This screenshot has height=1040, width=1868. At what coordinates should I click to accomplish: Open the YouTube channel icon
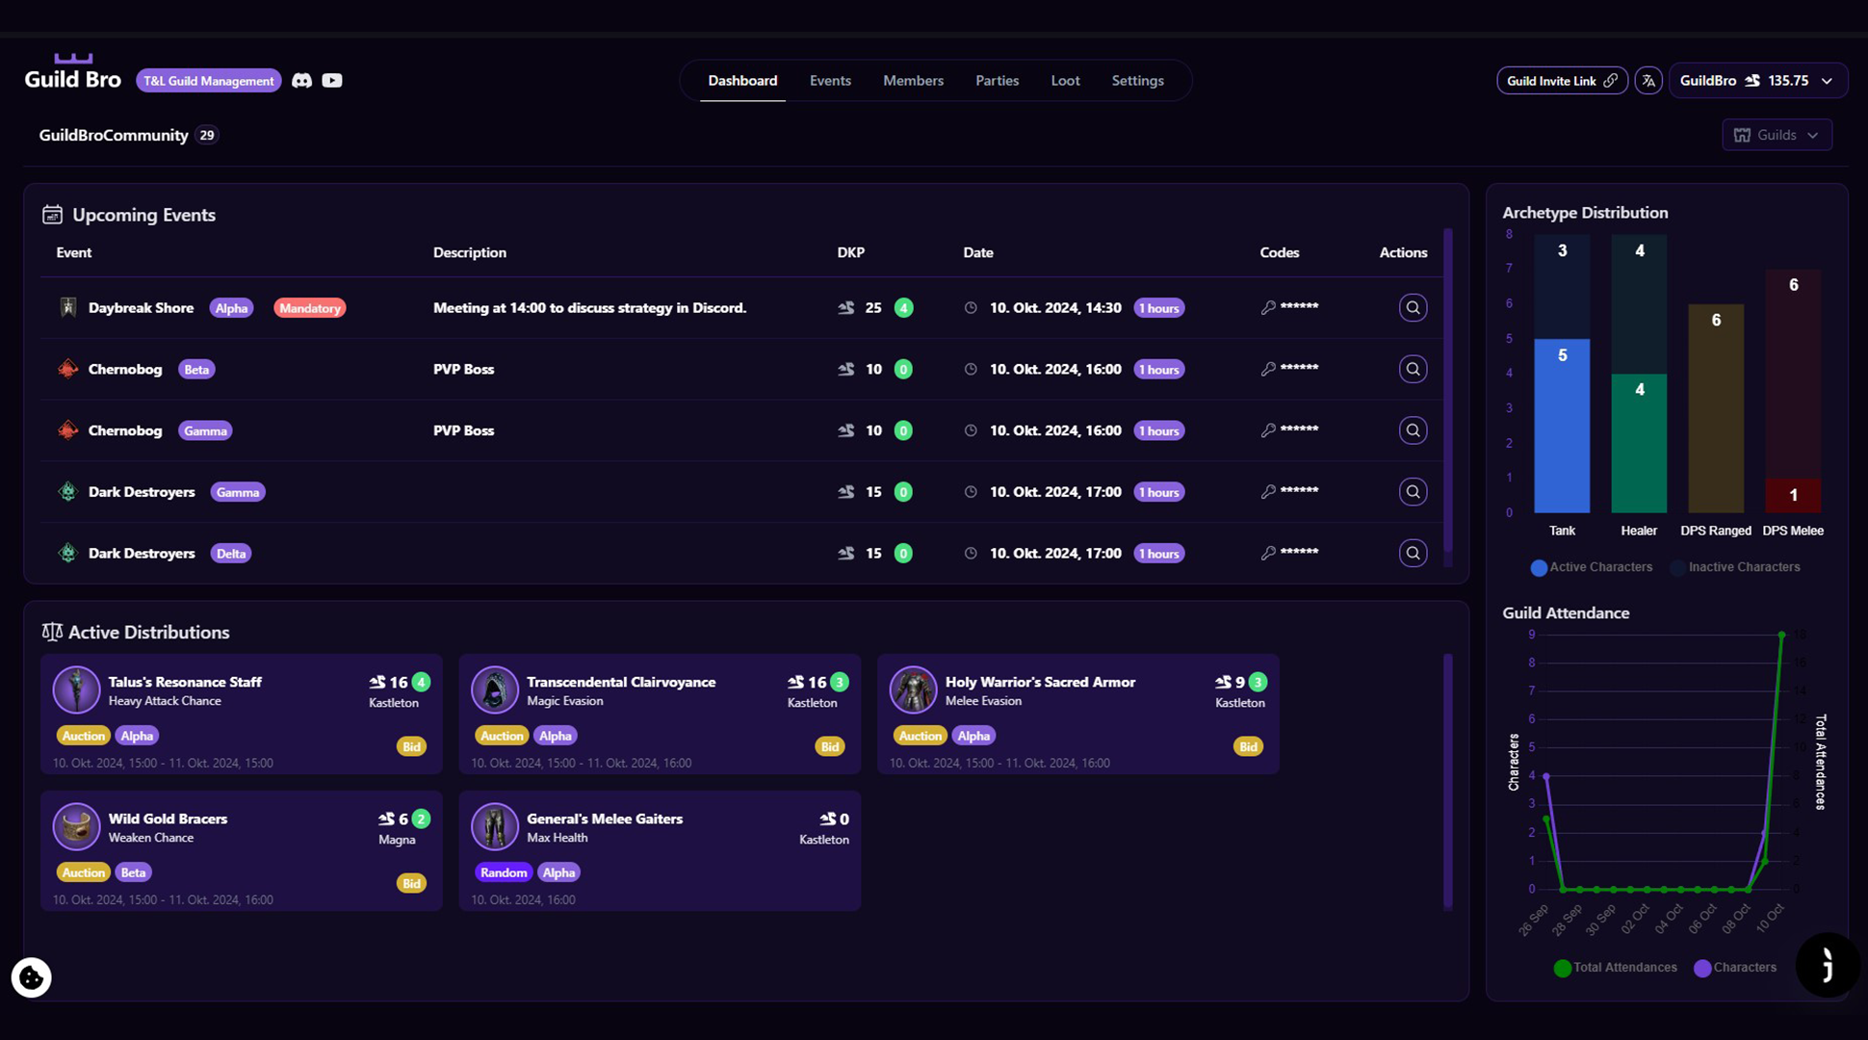point(332,81)
